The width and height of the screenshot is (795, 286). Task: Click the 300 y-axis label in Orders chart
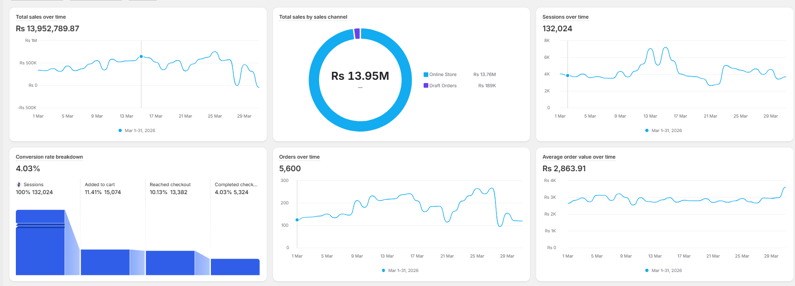(x=285, y=181)
